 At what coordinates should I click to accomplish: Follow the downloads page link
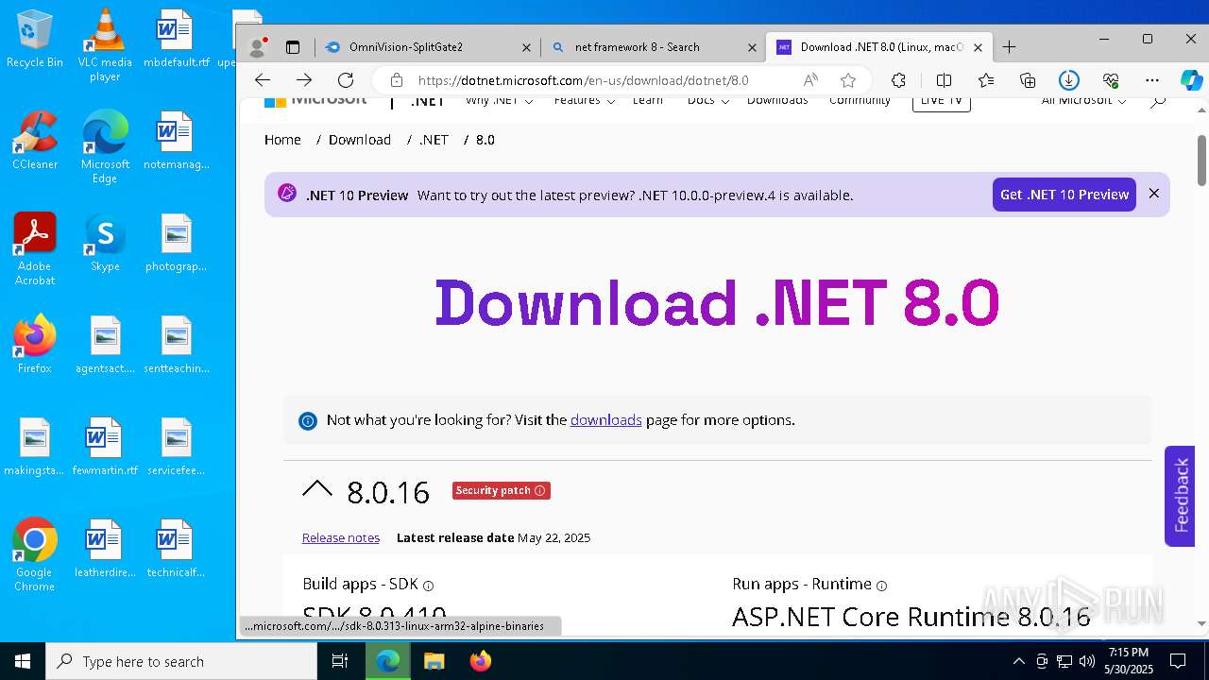click(x=605, y=420)
